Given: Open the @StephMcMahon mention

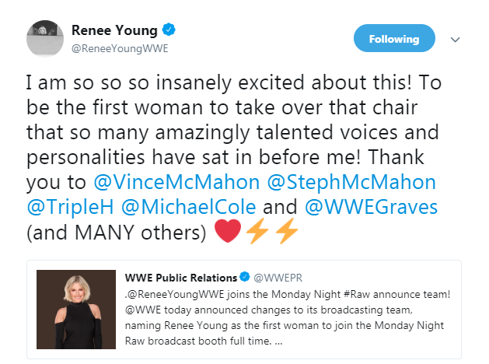Looking at the screenshot, I should coord(355,183).
